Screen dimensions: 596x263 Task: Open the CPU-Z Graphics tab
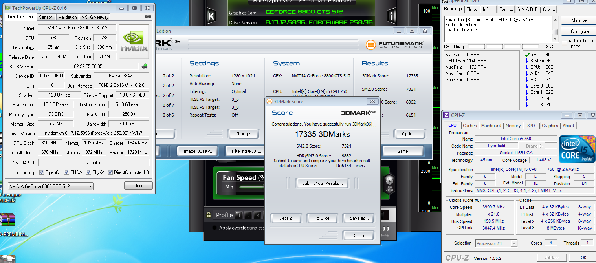click(550, 126)
